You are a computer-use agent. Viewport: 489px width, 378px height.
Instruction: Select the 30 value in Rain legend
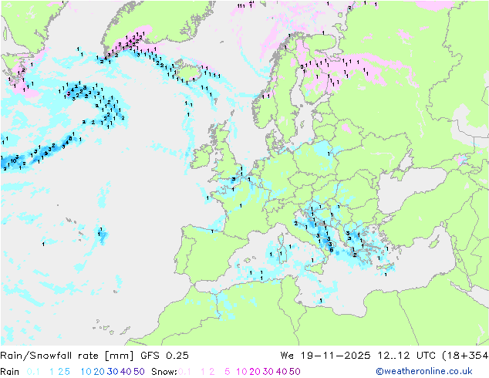point(113,372)
